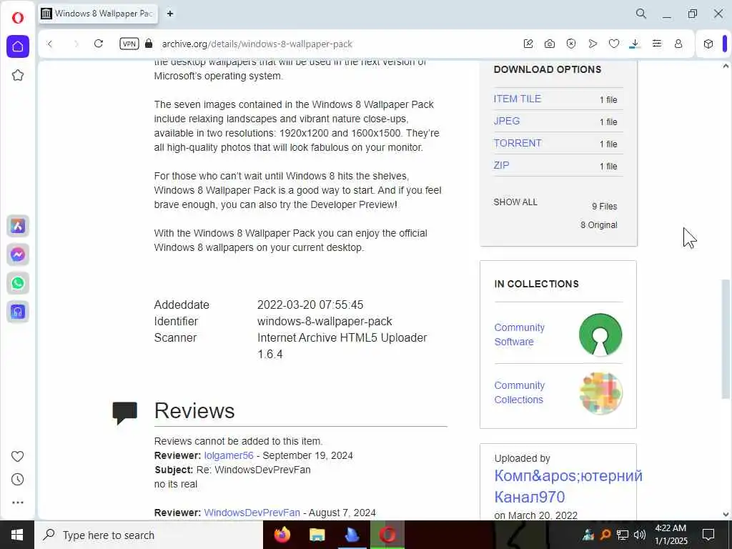This screenshot has height=549, width=732.
Task: Open a new tab with plus button
Action: point(170,14)
